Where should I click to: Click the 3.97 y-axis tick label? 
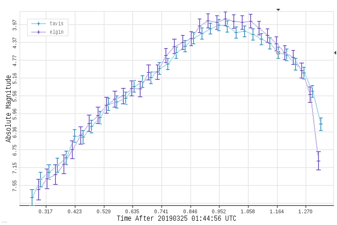click(x=15, y=25)
